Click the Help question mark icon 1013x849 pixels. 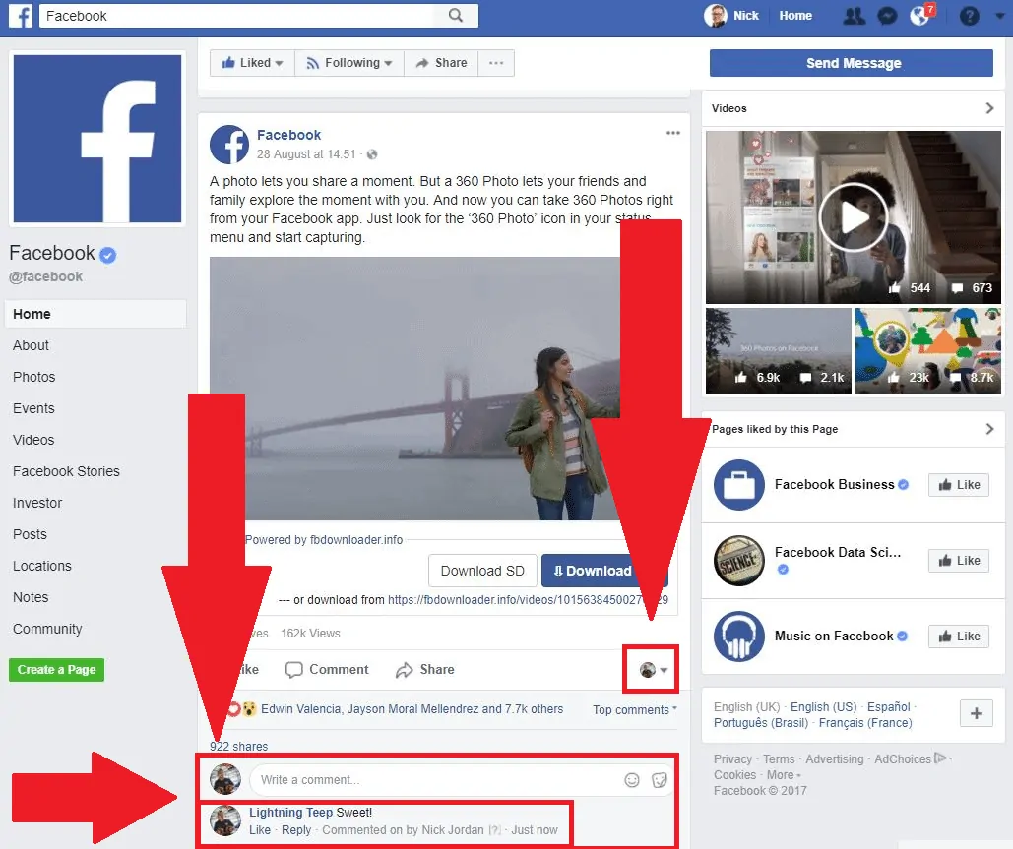coord(968,16)
